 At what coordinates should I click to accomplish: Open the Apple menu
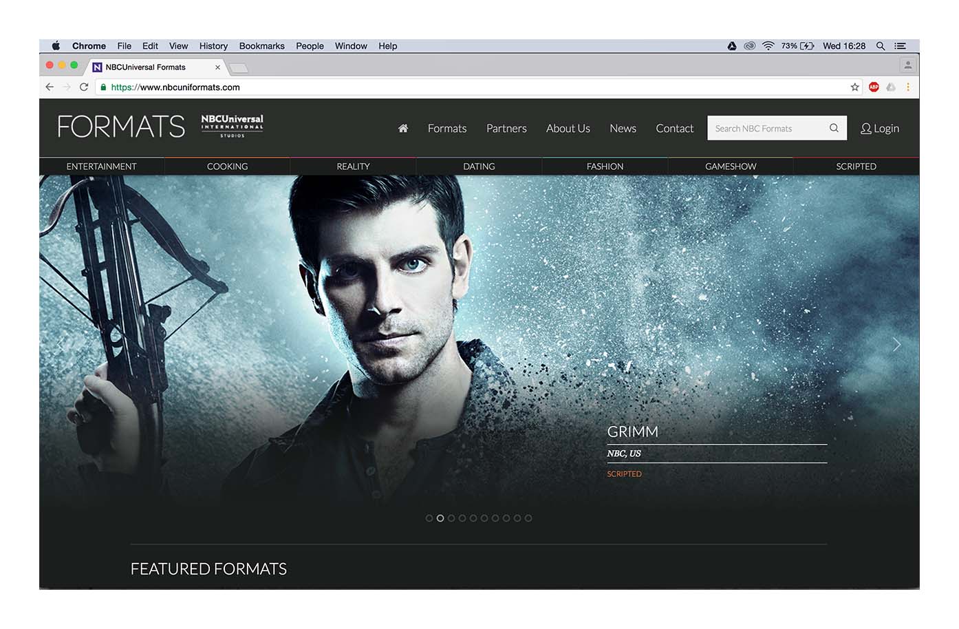(56, 46)
